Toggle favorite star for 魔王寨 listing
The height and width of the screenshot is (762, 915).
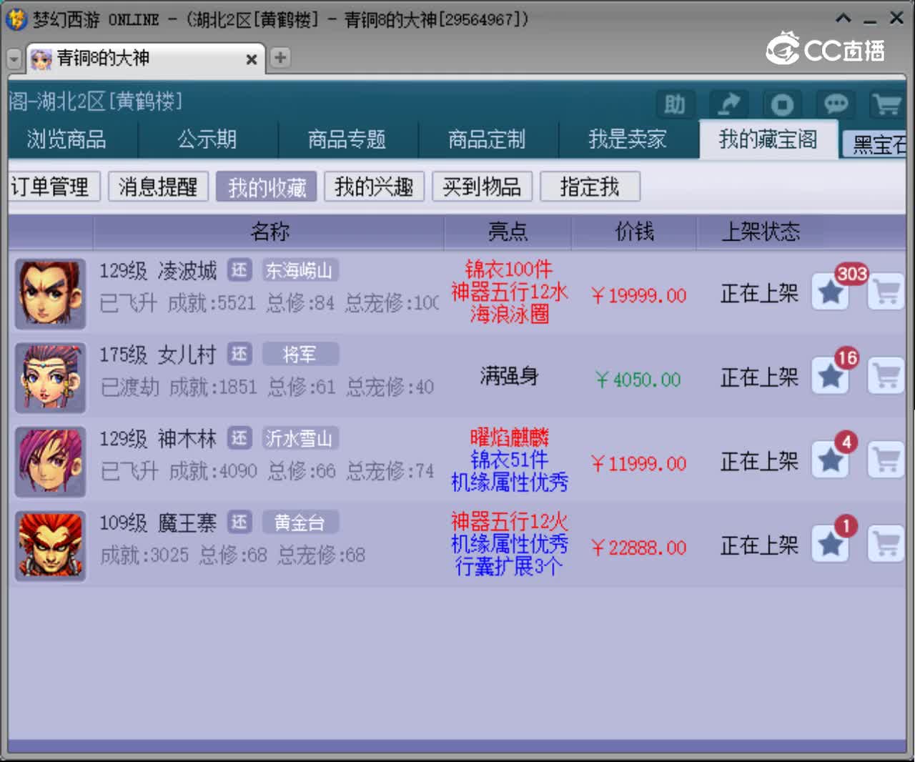[x=831, y=545]
